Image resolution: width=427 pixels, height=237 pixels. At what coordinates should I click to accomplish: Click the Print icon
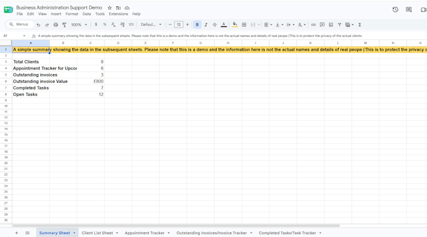tap(55, 24)
